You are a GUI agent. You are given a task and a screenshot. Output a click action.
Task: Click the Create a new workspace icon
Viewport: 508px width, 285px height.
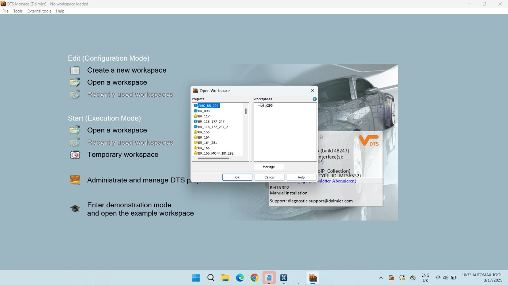75,70
